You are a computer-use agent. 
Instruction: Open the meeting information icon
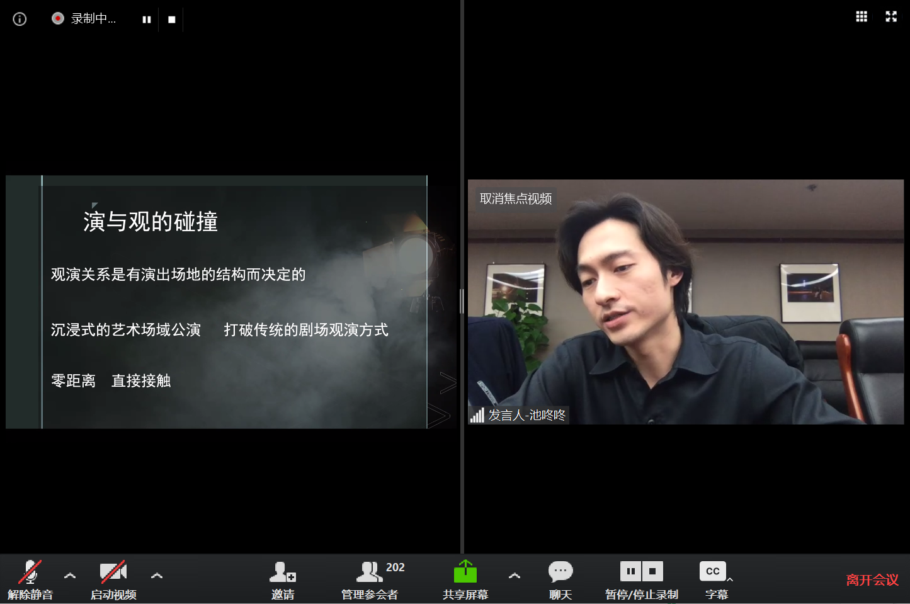[x=20, y=19]
